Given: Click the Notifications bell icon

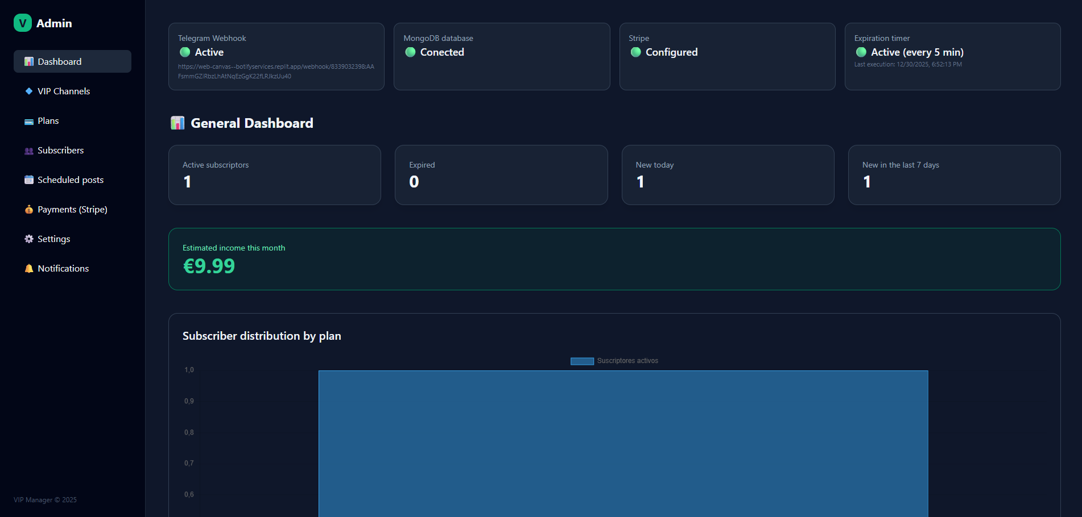Looking at the screenshot, I should (x=28, y=268).
